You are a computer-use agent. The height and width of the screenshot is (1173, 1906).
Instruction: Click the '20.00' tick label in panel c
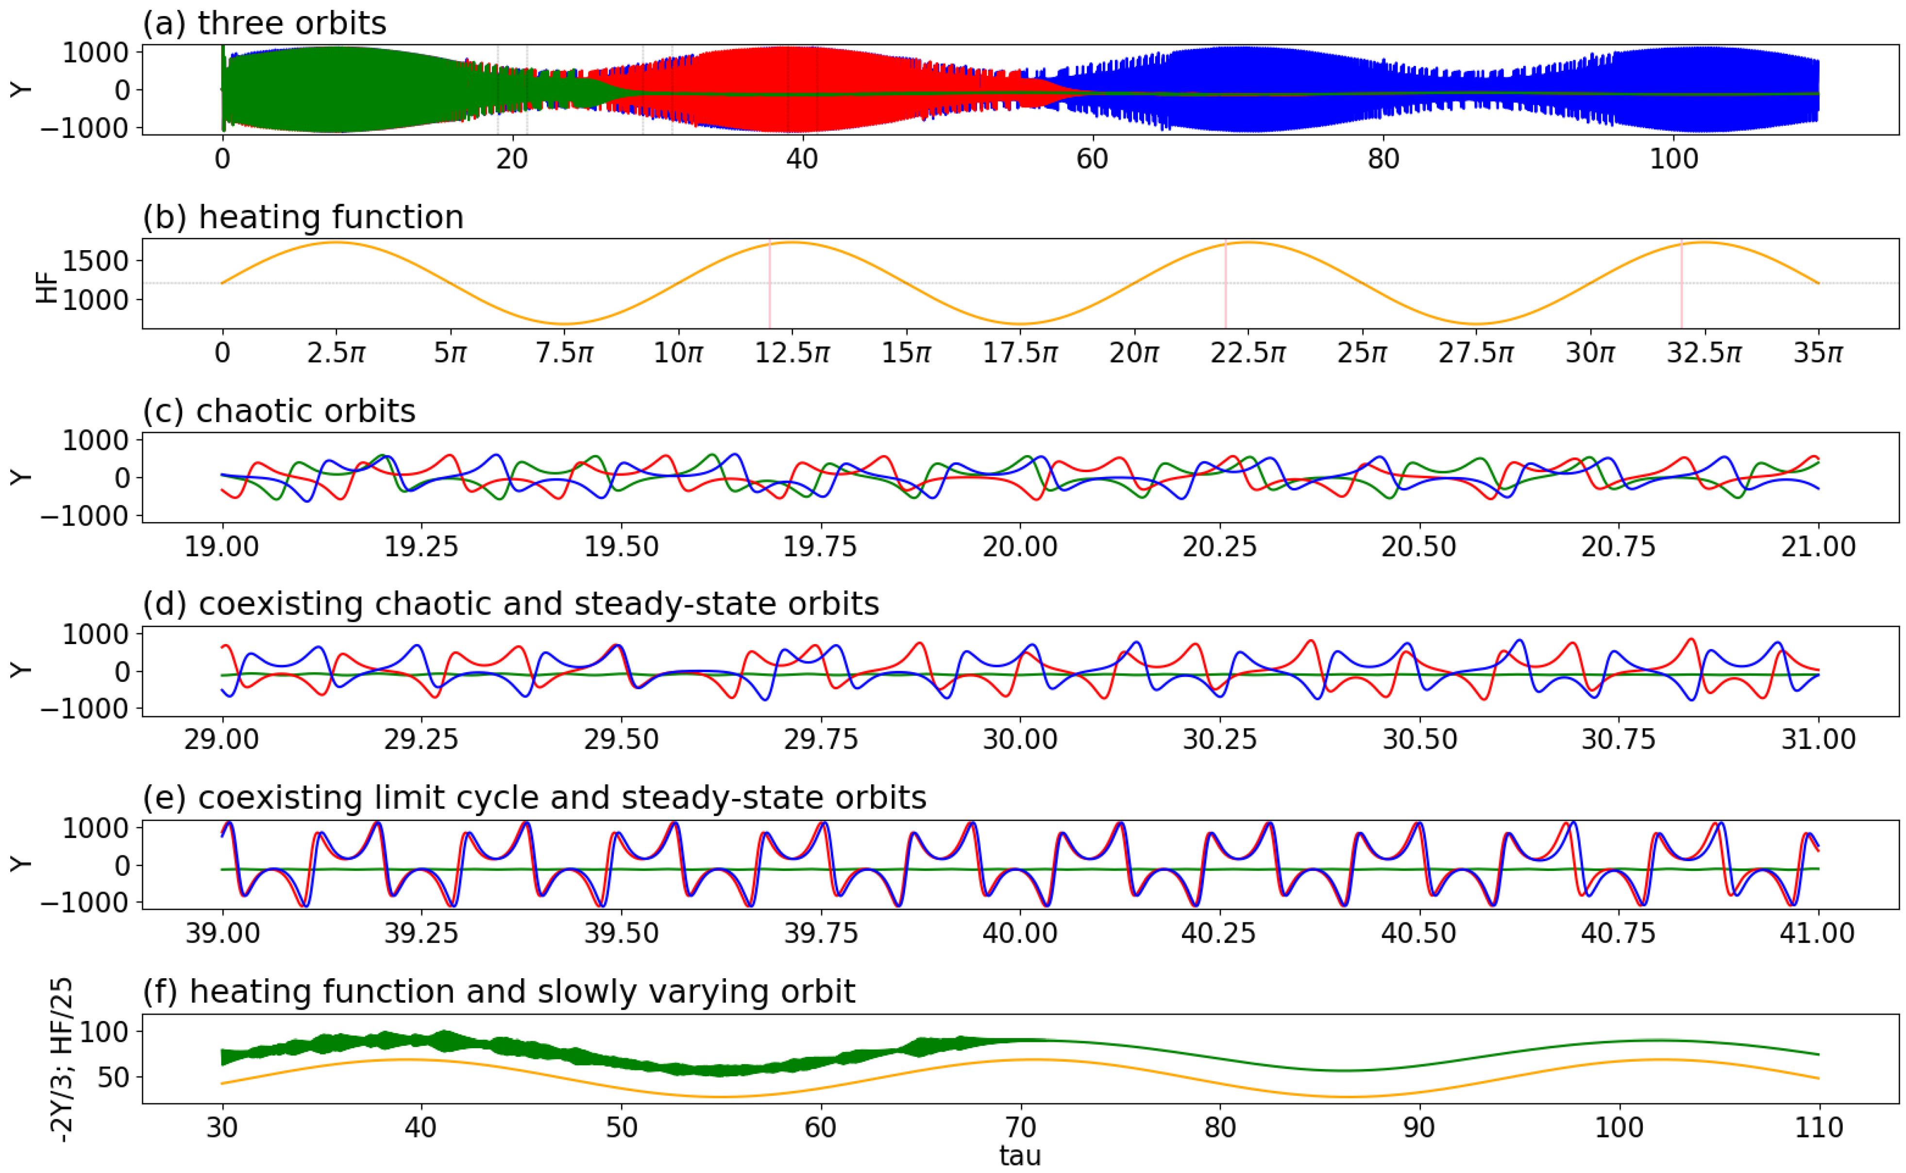(x=1020, y=546)
